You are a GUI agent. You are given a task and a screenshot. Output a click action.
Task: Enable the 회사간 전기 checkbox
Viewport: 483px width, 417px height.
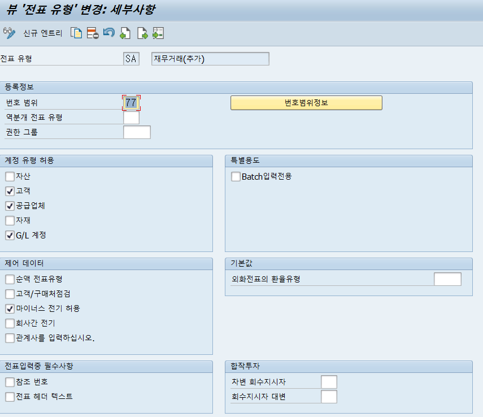pos(10,323)
